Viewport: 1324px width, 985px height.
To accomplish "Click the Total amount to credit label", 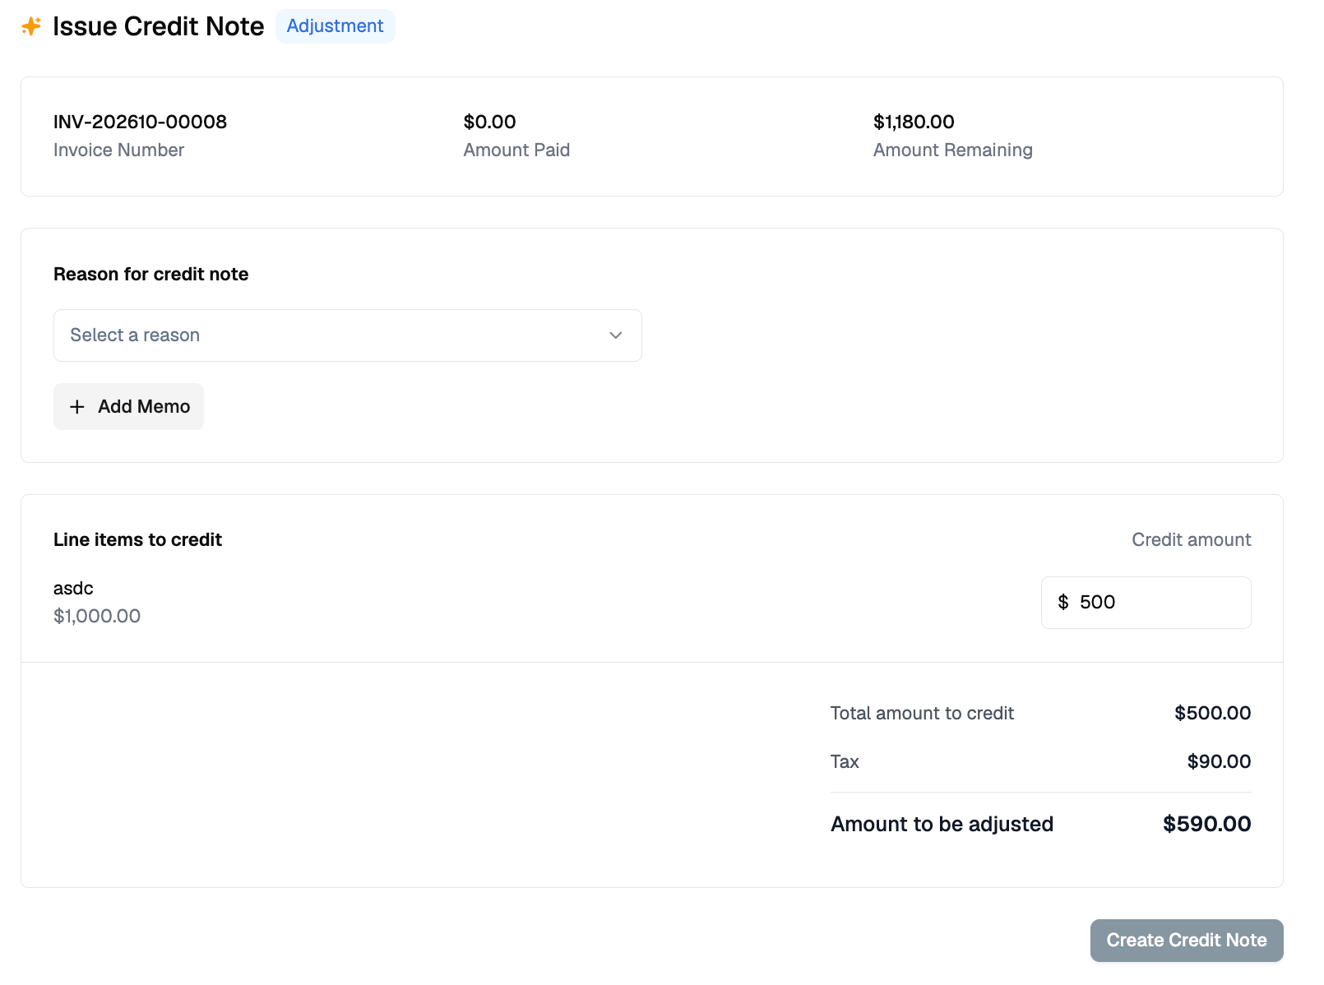I will [x=922, y=713].
